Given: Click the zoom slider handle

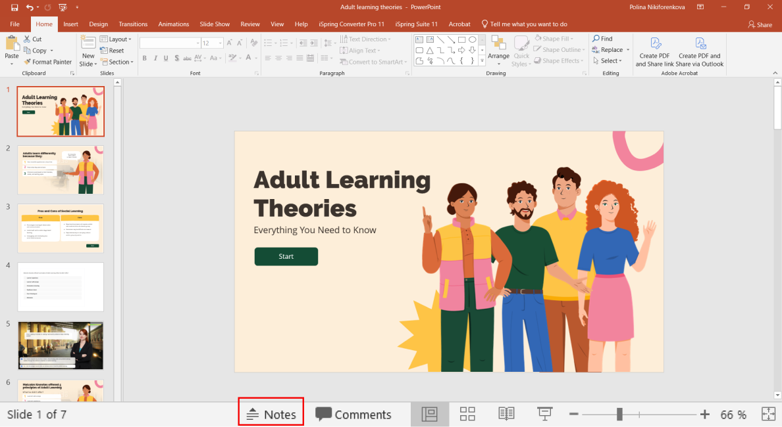Looking at the screenshot, I should point(619,414).
